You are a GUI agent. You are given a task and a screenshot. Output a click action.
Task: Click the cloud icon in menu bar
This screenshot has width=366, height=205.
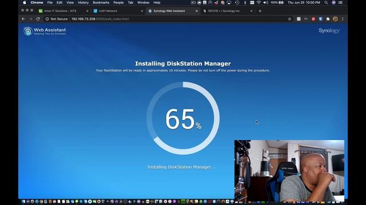(199, 2)
